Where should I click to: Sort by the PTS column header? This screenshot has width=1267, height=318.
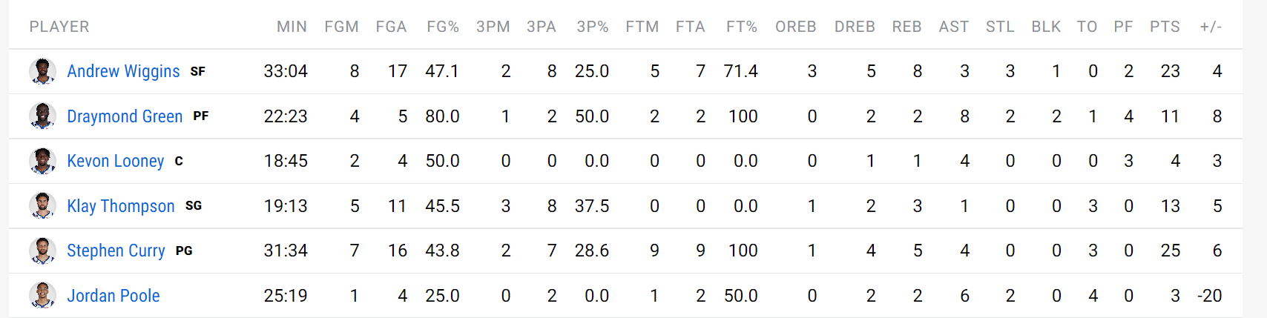[x=1165, y=27]
